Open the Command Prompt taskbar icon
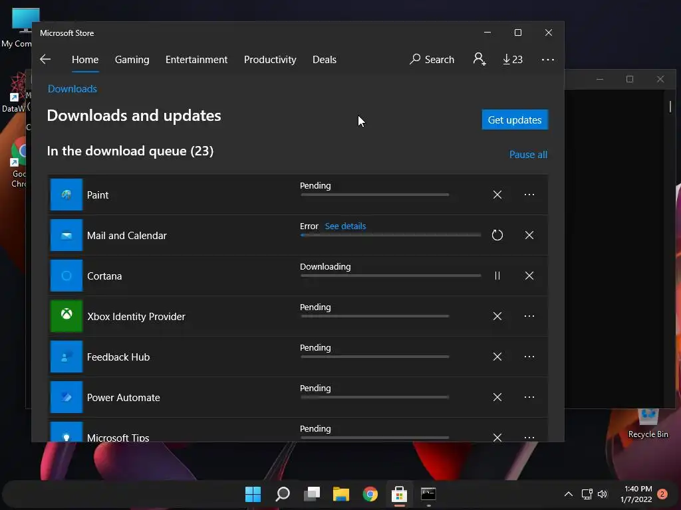This screenshot has height=510, width=681. (x=428, y=494)
